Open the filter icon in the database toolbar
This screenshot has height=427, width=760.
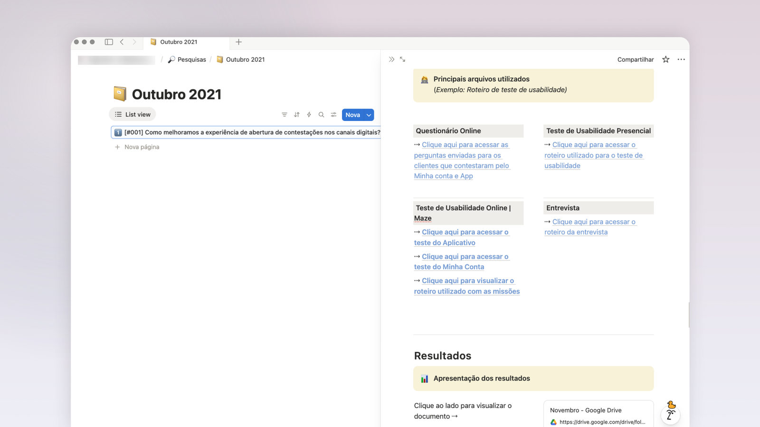(284, 114)
